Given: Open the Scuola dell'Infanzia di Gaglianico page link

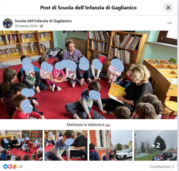Looking at the screenshot, I should tap(43, 21).
